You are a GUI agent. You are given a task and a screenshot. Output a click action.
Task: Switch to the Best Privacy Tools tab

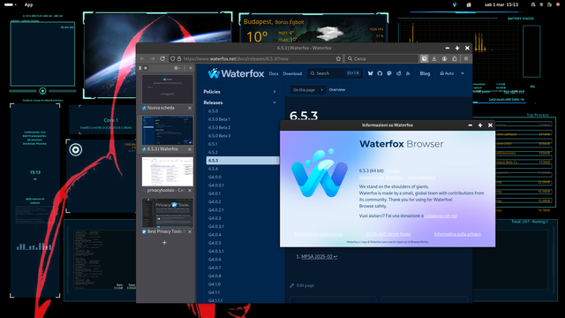coord(167,216)
